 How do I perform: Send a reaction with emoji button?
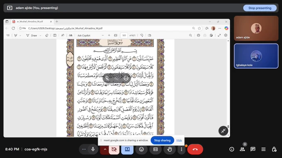141,149
